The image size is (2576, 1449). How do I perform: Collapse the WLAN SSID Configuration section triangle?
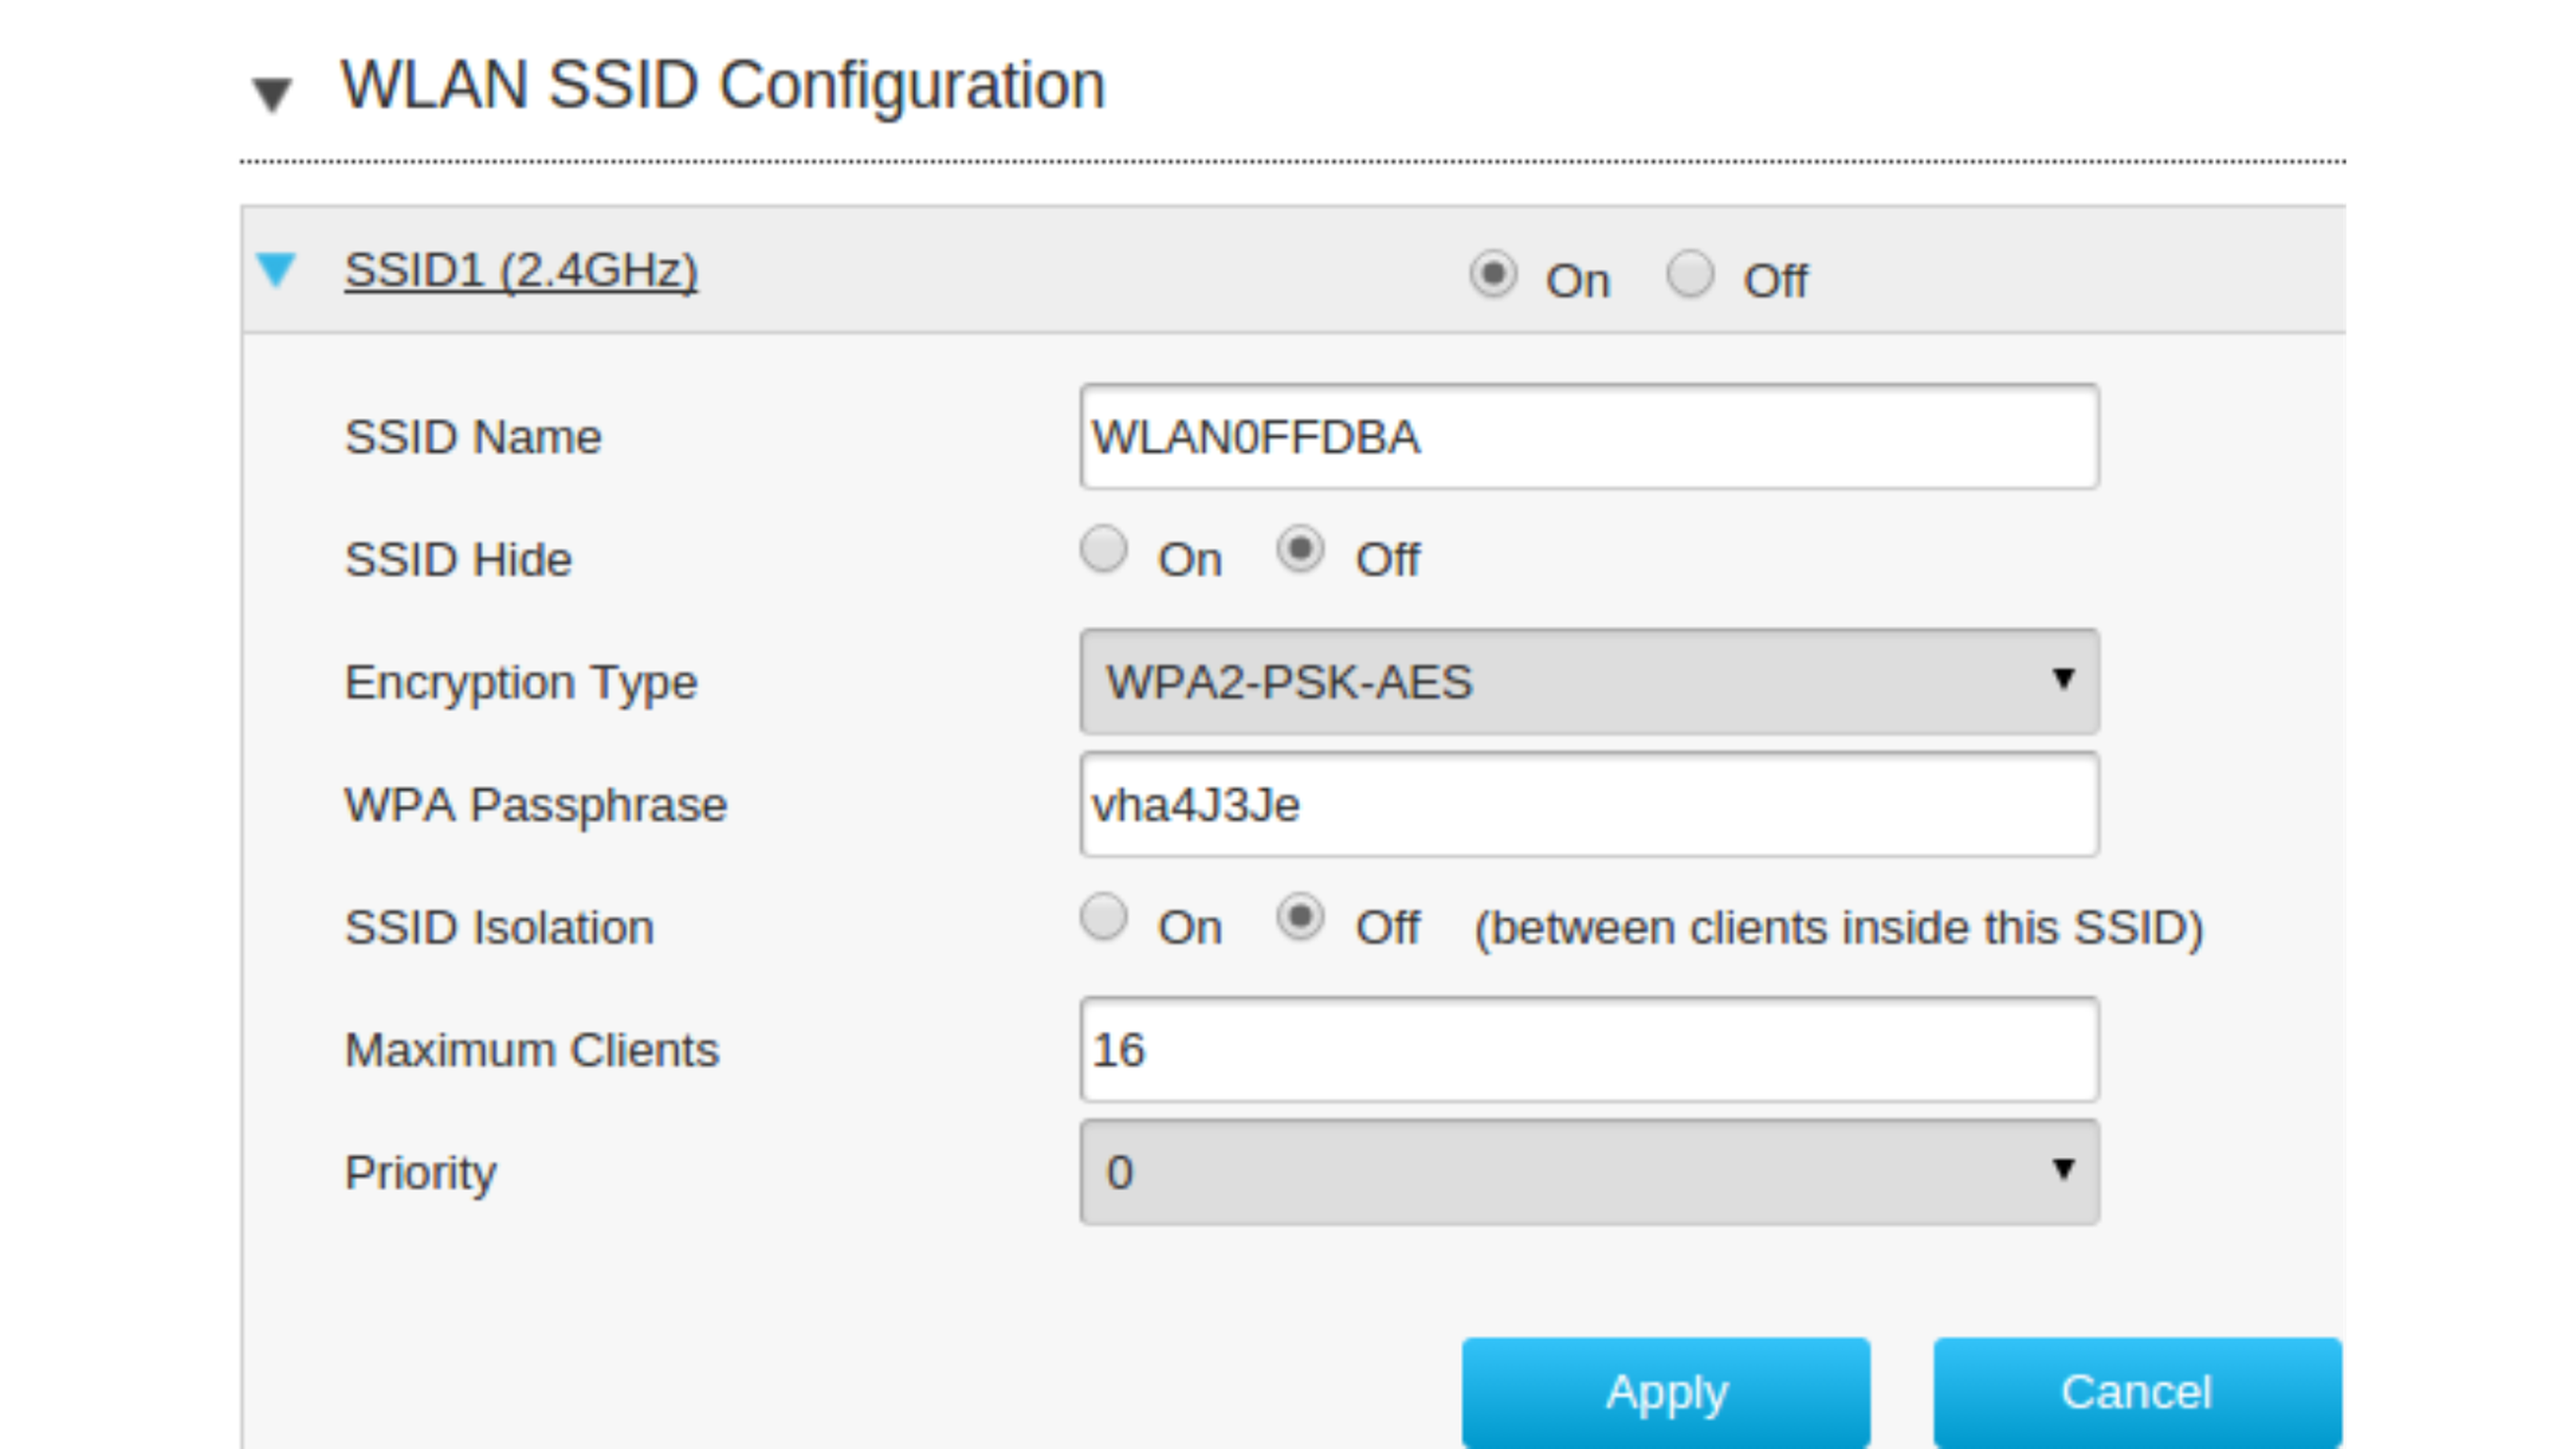[272, 94]
